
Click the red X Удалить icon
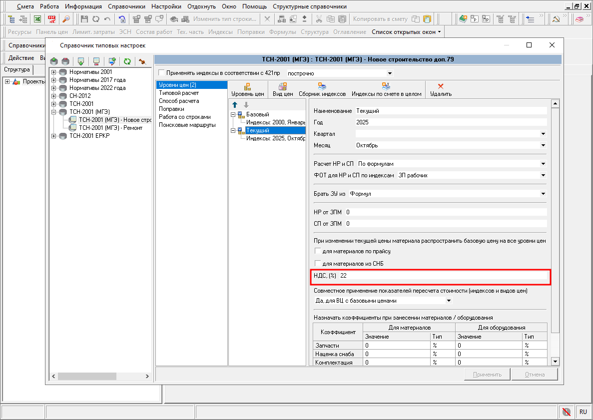coord(441,86)
